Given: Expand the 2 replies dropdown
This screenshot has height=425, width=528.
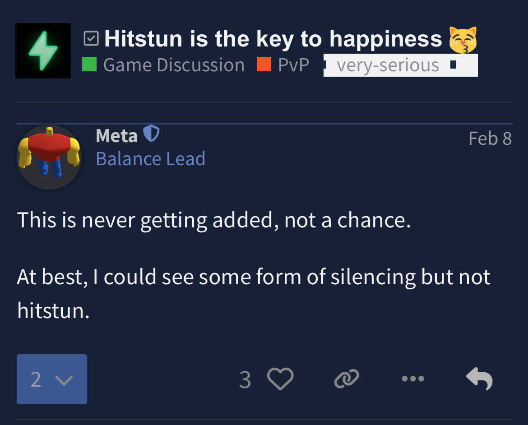Looking at the screenshot, I should [52, 379].
